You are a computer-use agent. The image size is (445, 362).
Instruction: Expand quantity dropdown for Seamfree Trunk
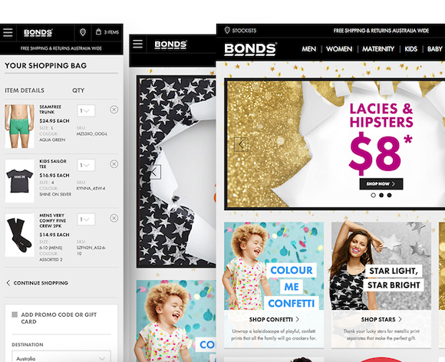[86, 111]
